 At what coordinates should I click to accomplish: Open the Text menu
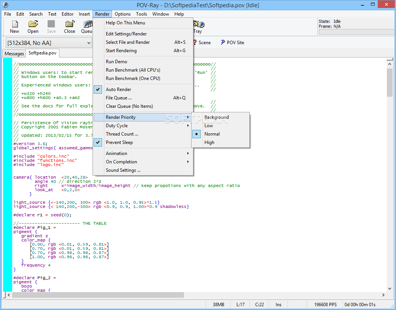pos(52,14)
